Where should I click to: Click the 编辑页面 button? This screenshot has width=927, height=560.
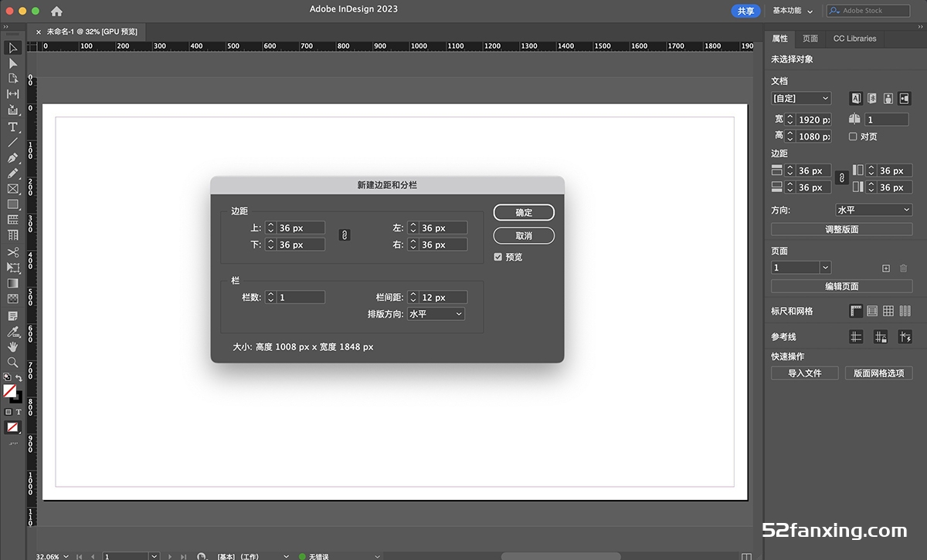tap(842, 286)
